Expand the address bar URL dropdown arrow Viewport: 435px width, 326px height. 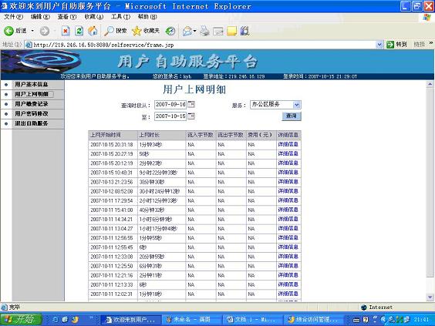point(379,45)
